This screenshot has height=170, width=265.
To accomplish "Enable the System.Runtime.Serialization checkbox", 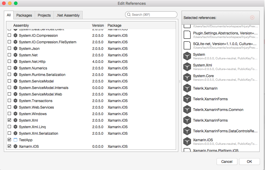I will coord(9,74).
